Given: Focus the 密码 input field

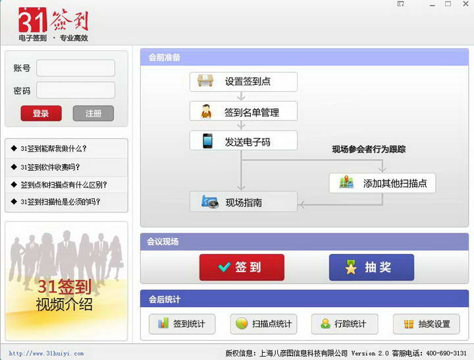Looking at the screenshot, I should (75, 90).
